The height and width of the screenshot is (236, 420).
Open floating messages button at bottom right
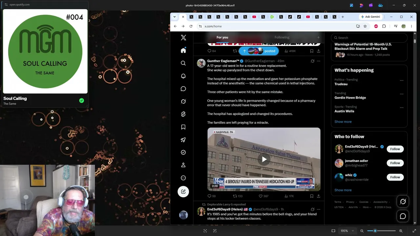(403, 216)
